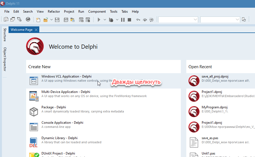
Task: Open the View menu
Action: [40, 12]
